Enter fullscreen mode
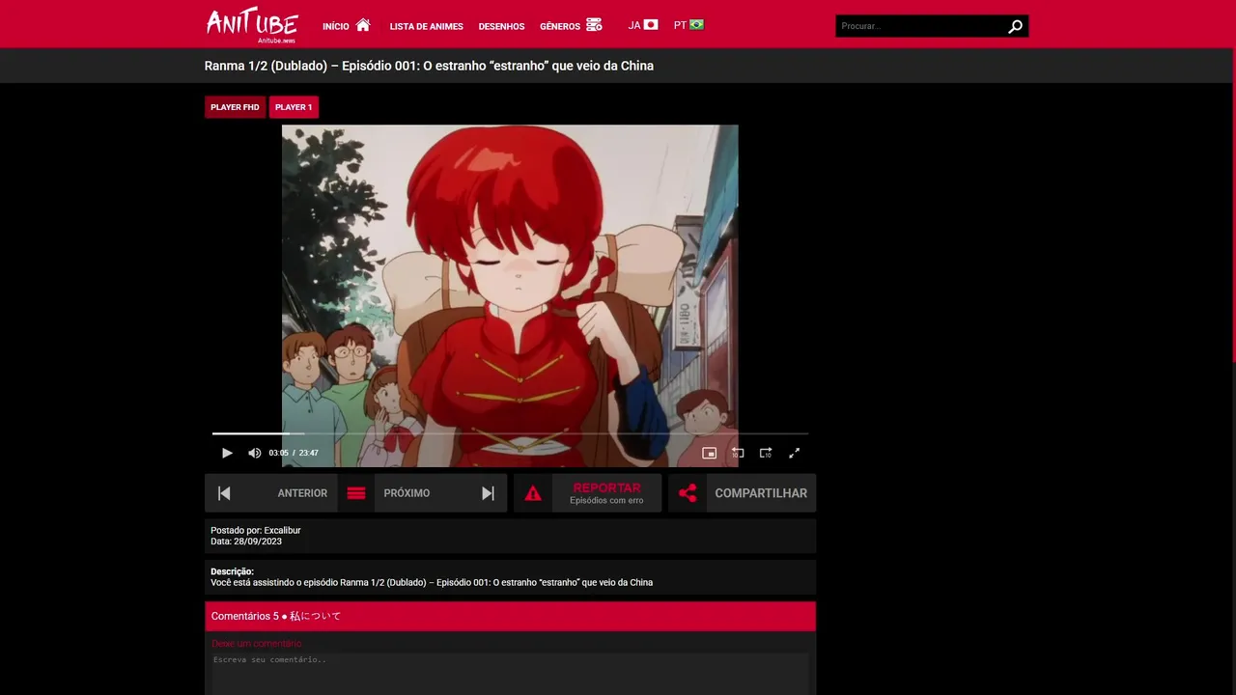The width and height of the screenshot is (1236, 695). pos(794,453)
